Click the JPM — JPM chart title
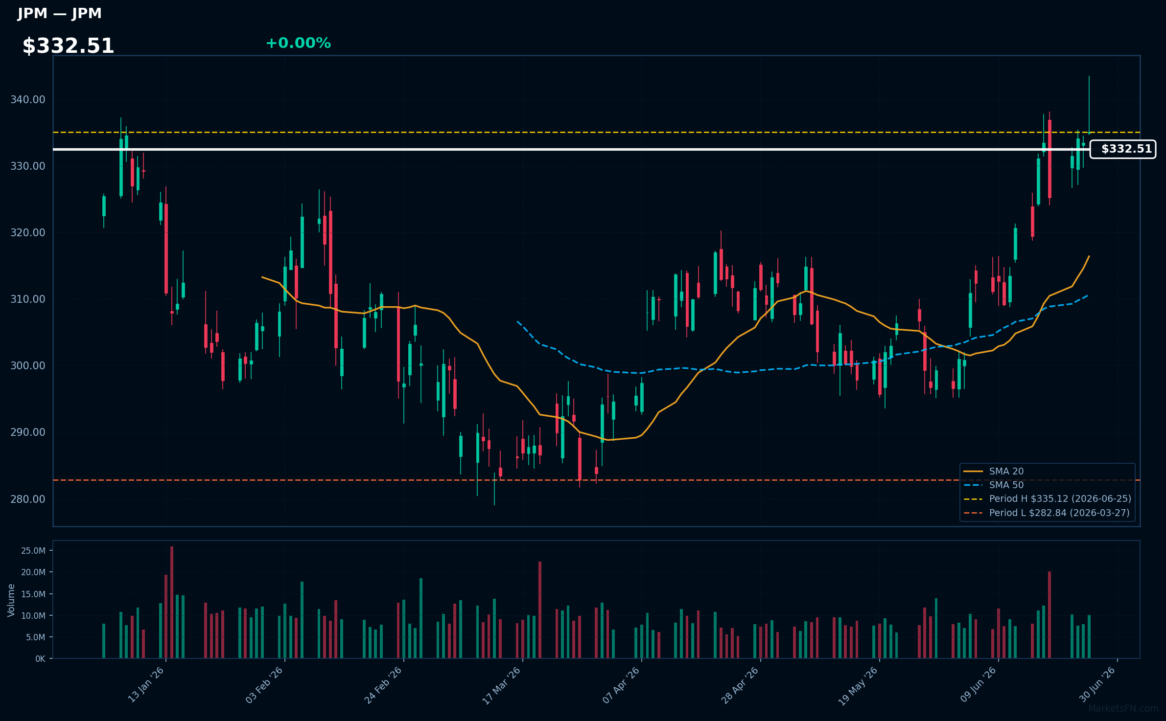Image resolution: width=1166 pixels, height=721 pixels. (x=59, y=13)
